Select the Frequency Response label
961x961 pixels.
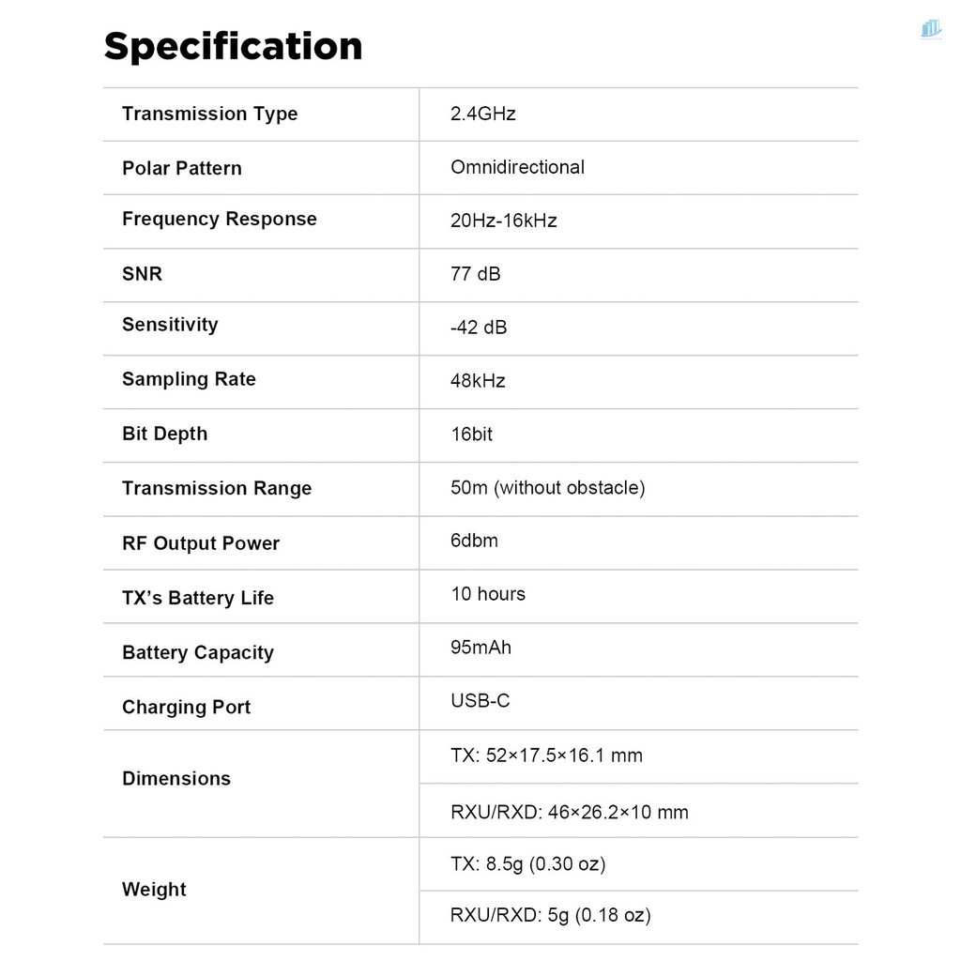tap(219, 219)
